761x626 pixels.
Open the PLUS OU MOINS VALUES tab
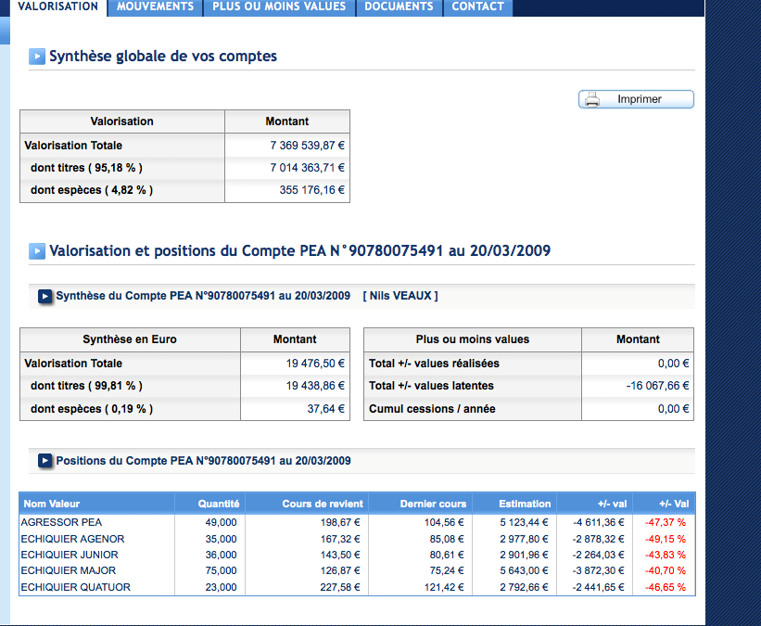[x=279, y=6]
